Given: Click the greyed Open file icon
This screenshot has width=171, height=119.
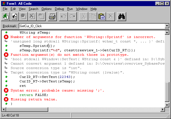Looking at the screenshot, I should [41, 16].
